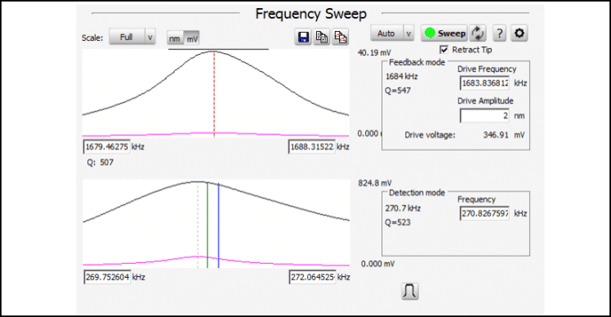
Task: Expand the Full scale dropdown arrow
Action: [x=150, y=37]
